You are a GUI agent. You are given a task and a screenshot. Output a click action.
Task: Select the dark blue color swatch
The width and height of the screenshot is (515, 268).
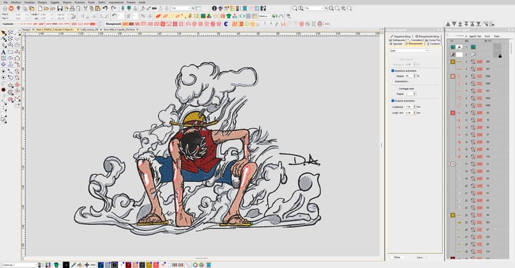[101, 265]
